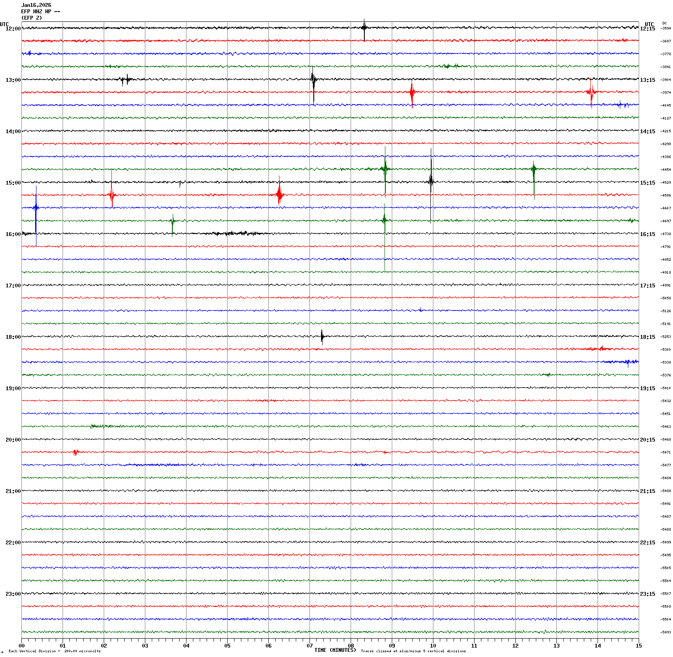Click the 16:00 UTC label on left axis
Image resolution: width=673 pixels, height=657 pixels.
(x=13, y=234)
